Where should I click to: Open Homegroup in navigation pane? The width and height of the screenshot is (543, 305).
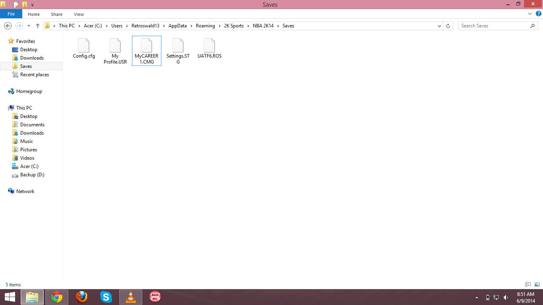[x=29, y=91]
